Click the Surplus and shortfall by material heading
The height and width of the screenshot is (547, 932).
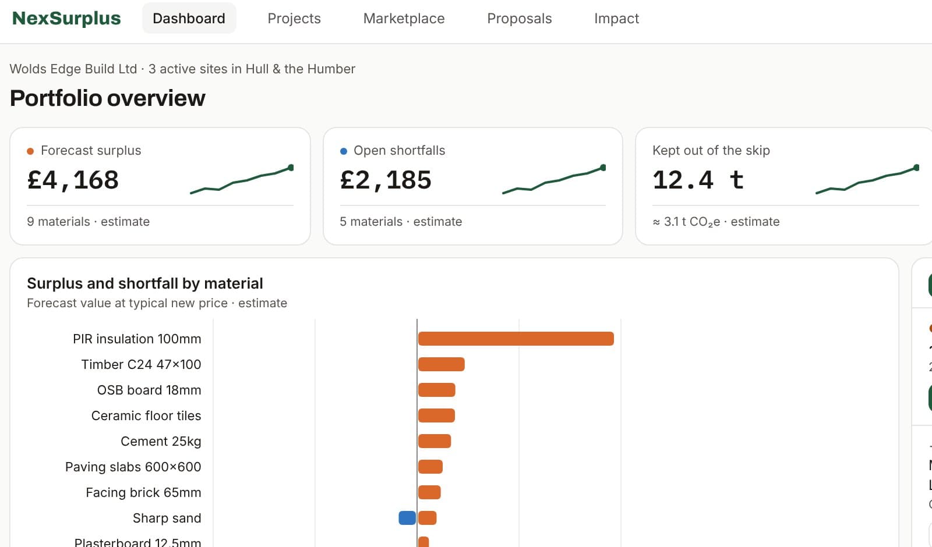coord(145,283)
